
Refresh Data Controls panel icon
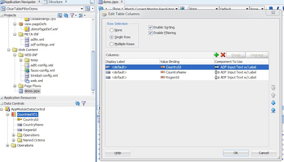[77, 104]
